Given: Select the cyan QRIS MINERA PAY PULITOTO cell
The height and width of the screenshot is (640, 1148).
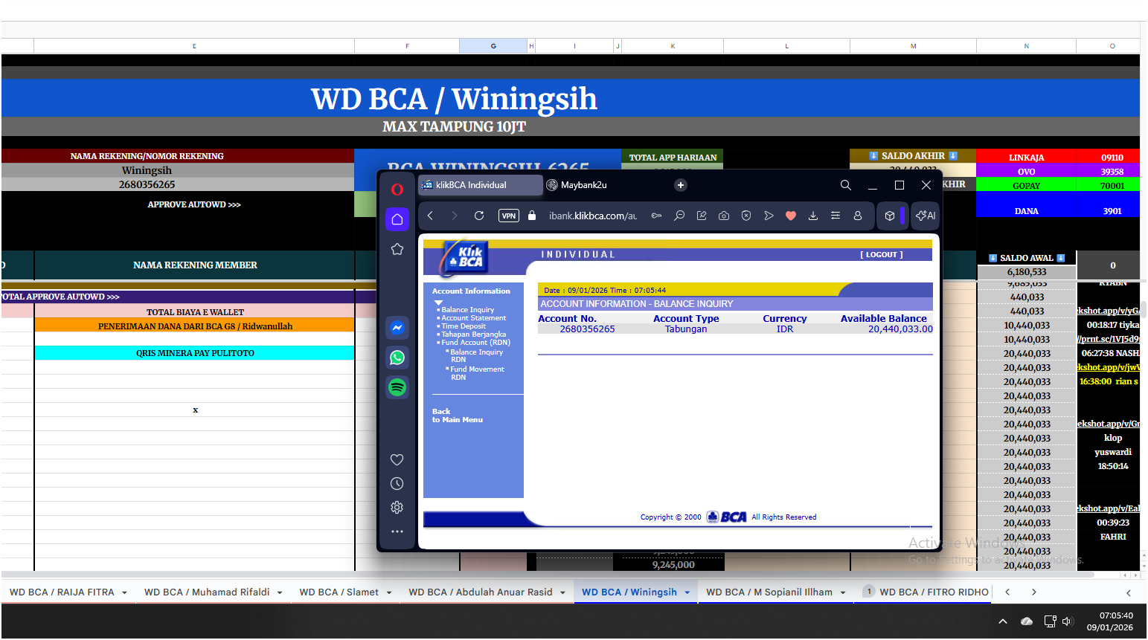Looking at the screenshot, I should coord(195,353).
